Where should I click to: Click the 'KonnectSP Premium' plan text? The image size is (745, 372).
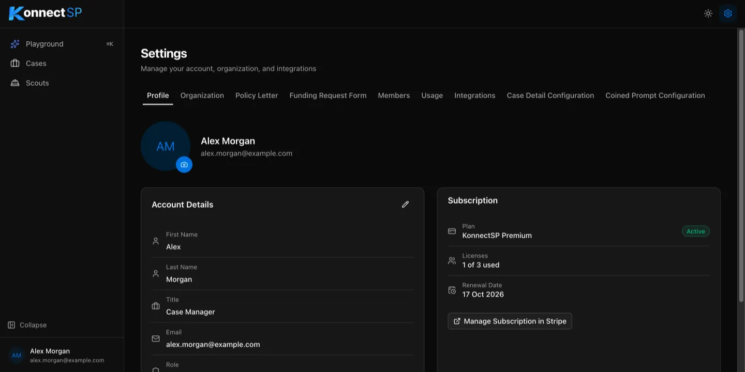[x=497, y=236]
